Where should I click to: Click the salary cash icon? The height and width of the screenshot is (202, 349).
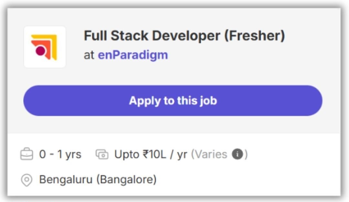pyautogui.click(x=102, y=154)
